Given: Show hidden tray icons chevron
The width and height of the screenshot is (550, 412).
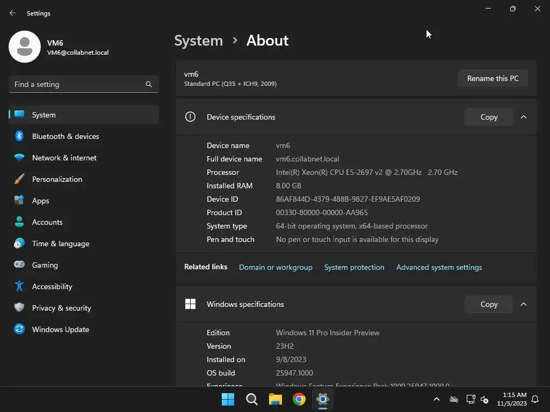Looking at the screenshot, I should coord(437,399).
